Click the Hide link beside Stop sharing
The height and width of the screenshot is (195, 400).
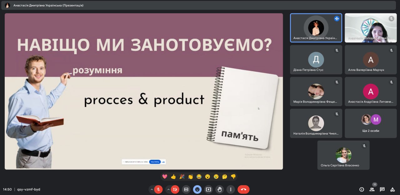(x=163, y=162)
